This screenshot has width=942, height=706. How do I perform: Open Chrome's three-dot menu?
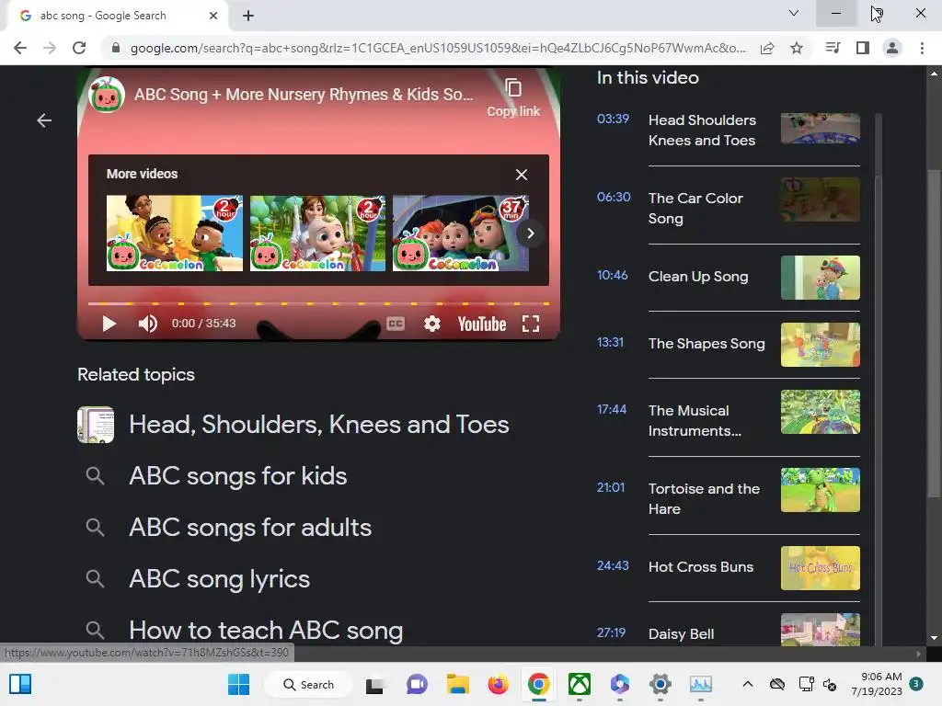pos(922,48)
